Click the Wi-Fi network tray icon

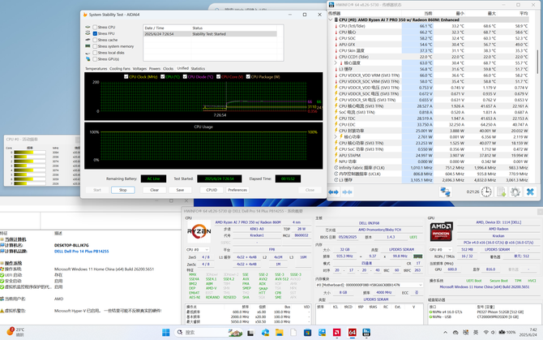(485, 333)
